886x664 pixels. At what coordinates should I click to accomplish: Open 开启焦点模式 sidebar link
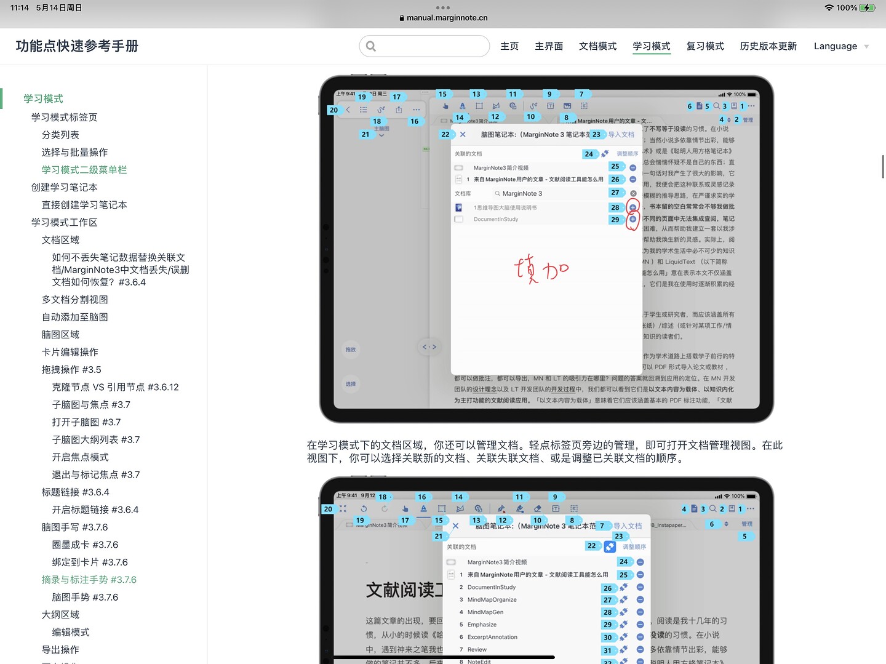(x=81, y=457)
